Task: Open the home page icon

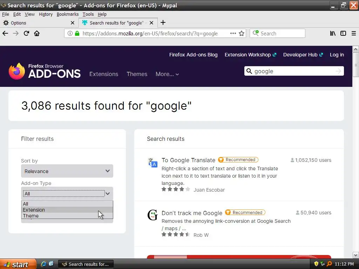Action: tap(37, 33)
